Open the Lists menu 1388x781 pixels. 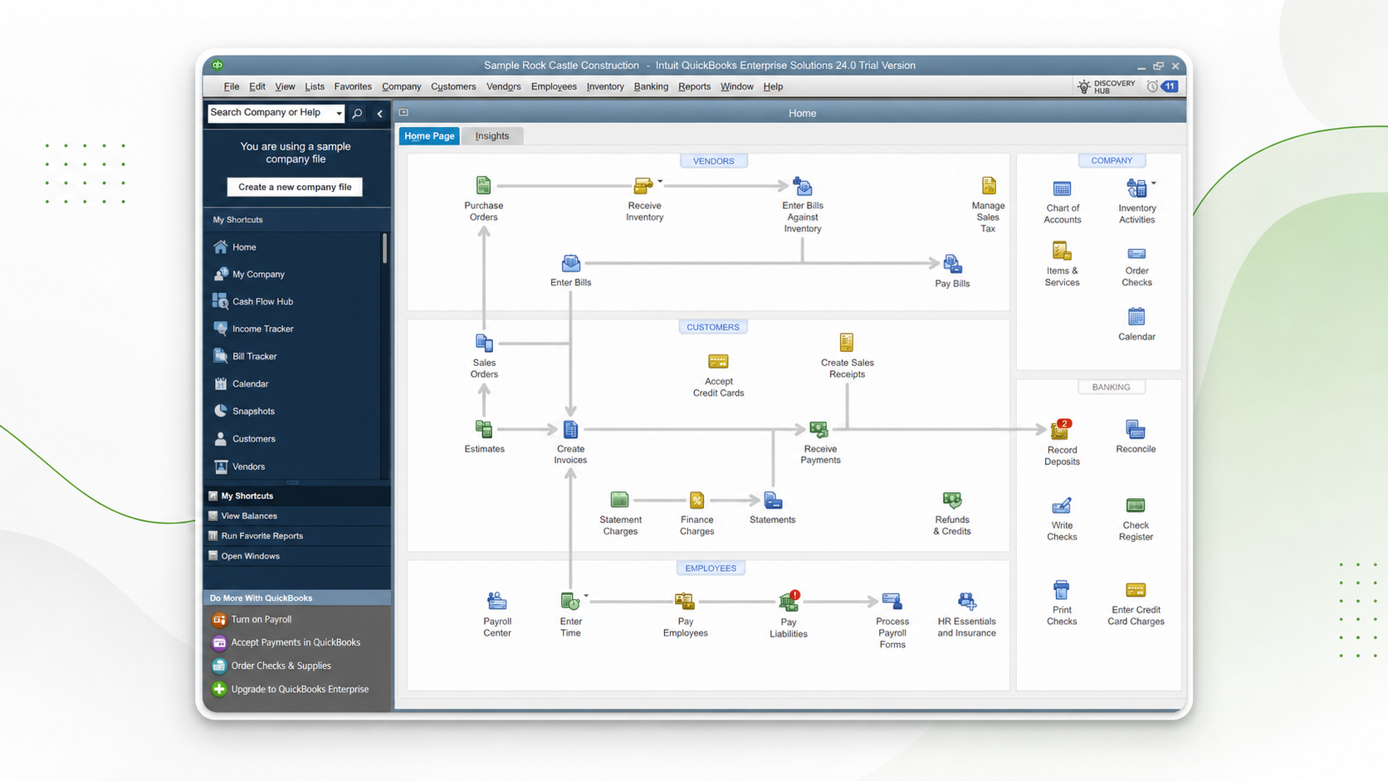click(315, 86)
